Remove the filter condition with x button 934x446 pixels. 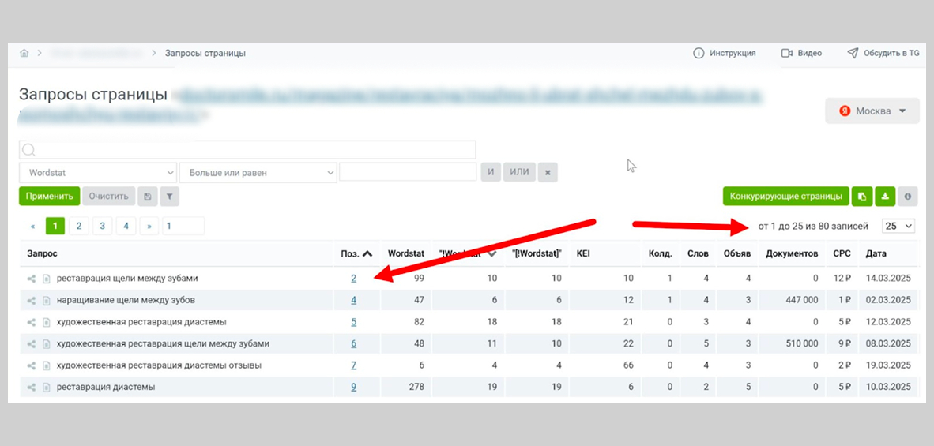[548, 172]
